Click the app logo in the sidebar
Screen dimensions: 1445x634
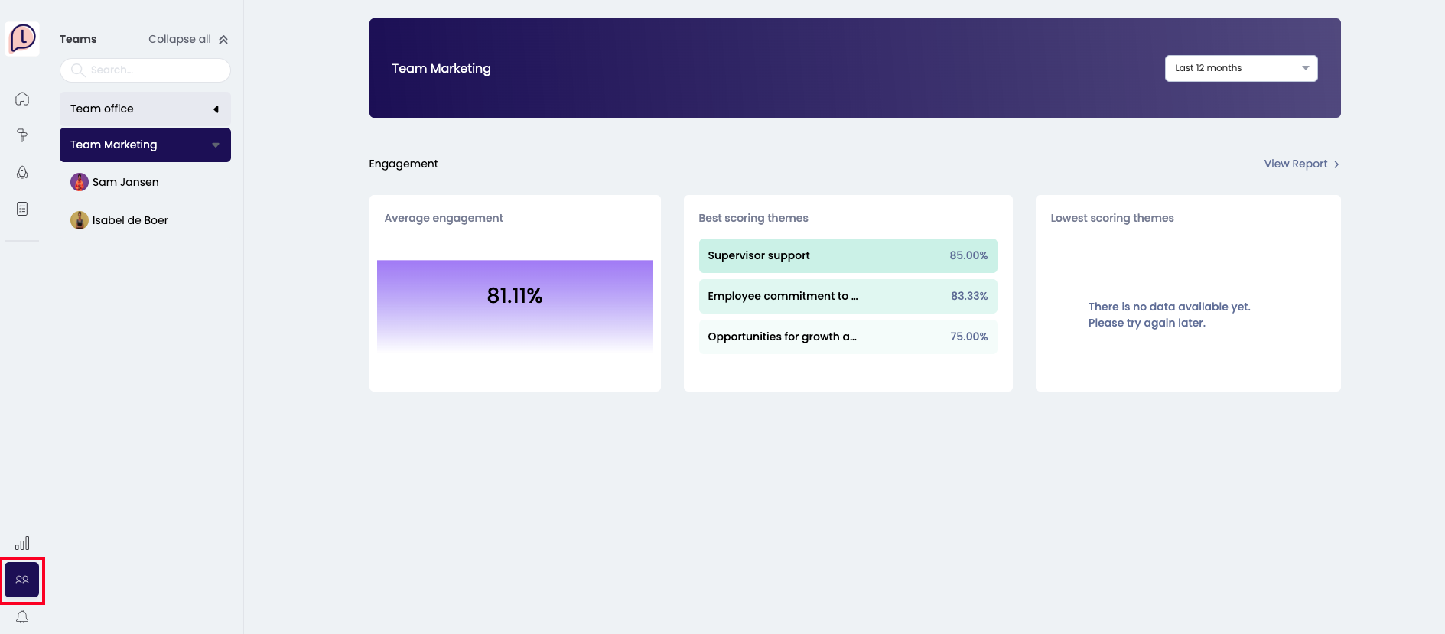point(22,37)
